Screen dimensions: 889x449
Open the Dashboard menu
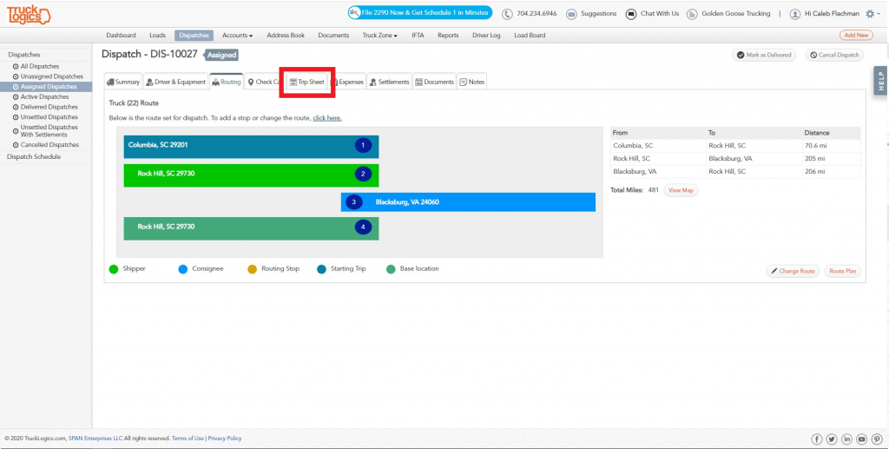coord(121,35)
